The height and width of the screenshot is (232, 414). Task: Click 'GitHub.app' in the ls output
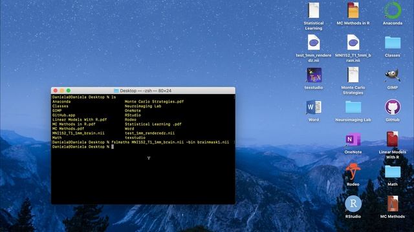click(63, 115)
